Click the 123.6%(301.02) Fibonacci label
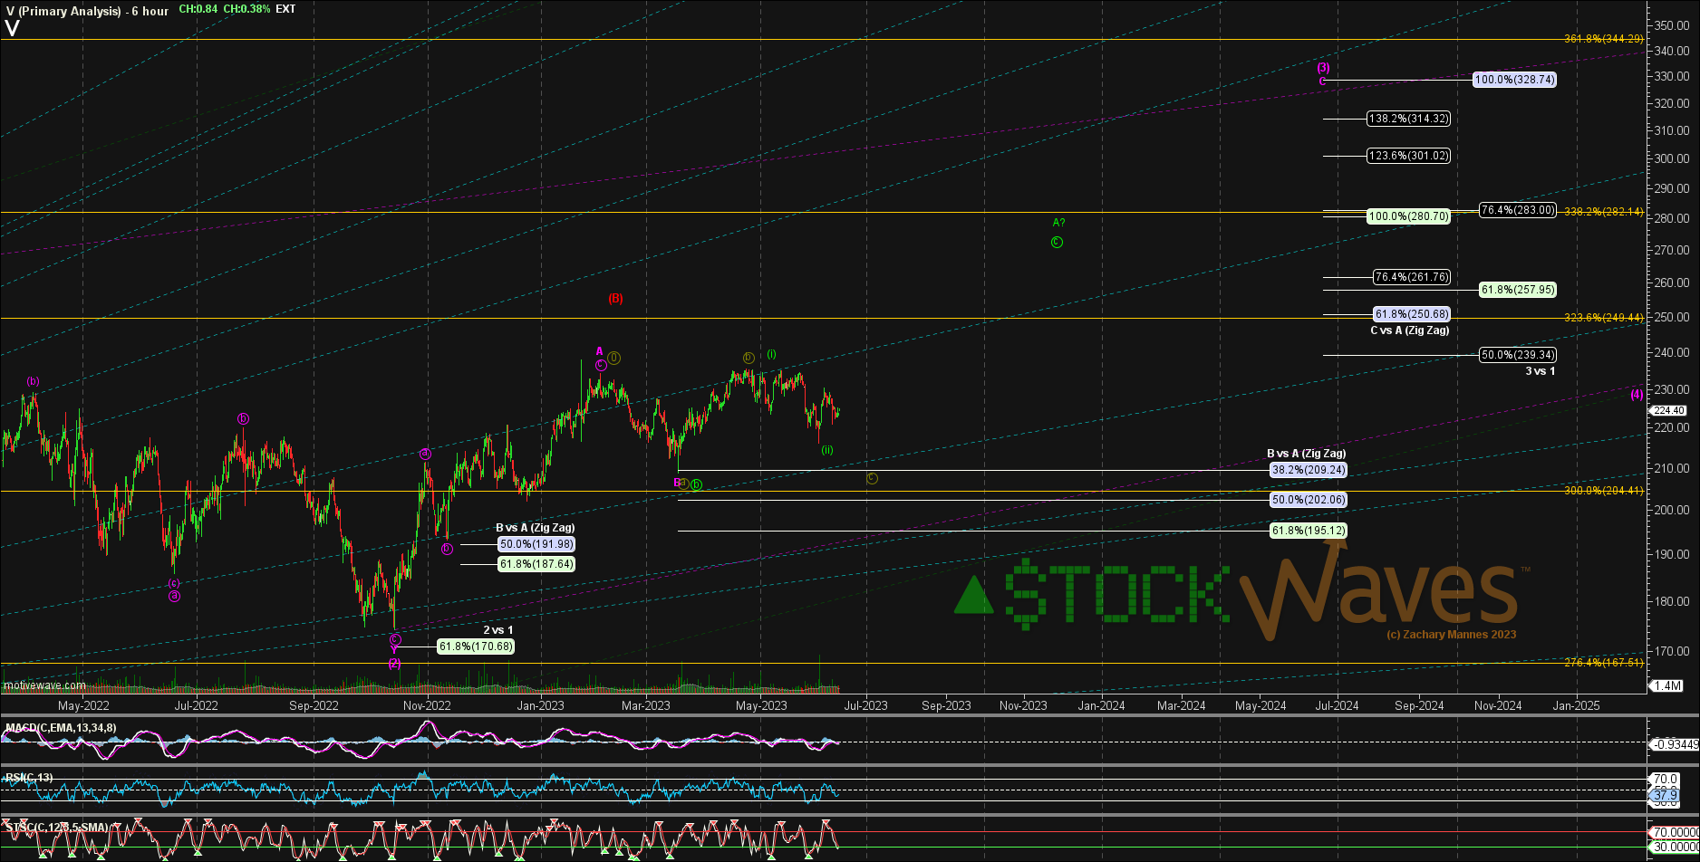Screen dimensions: 1700x862 point(1408,156)
